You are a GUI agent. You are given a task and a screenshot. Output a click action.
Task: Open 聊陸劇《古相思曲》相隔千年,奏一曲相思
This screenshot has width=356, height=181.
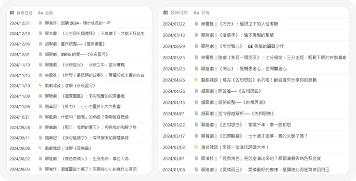[x=246, y=124]
